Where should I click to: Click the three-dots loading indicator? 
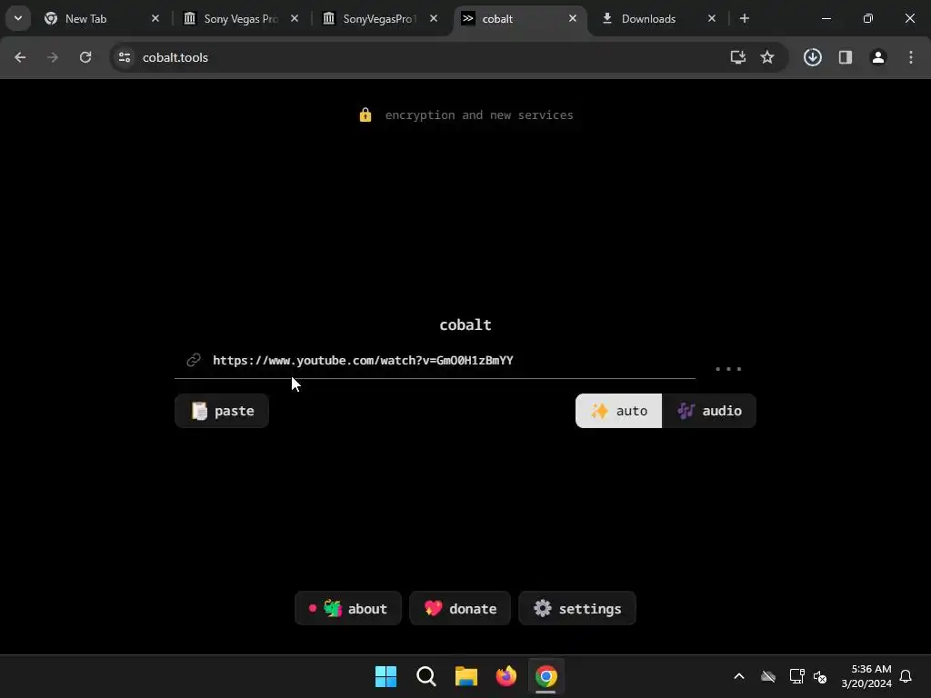pyautogui.click(x=728, y=369)
